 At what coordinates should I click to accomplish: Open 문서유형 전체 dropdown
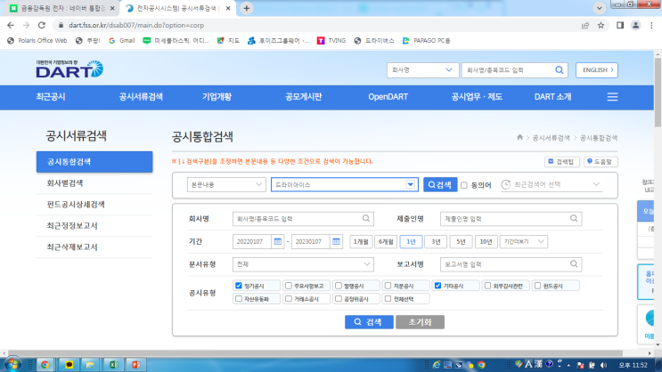(x=303, y=264)
